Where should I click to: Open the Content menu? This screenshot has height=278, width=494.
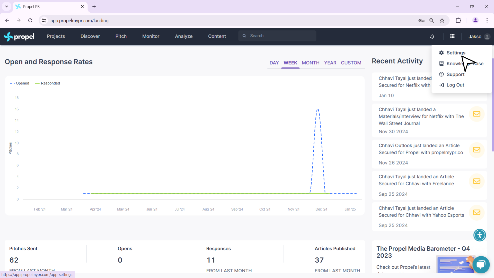point(217,36)
